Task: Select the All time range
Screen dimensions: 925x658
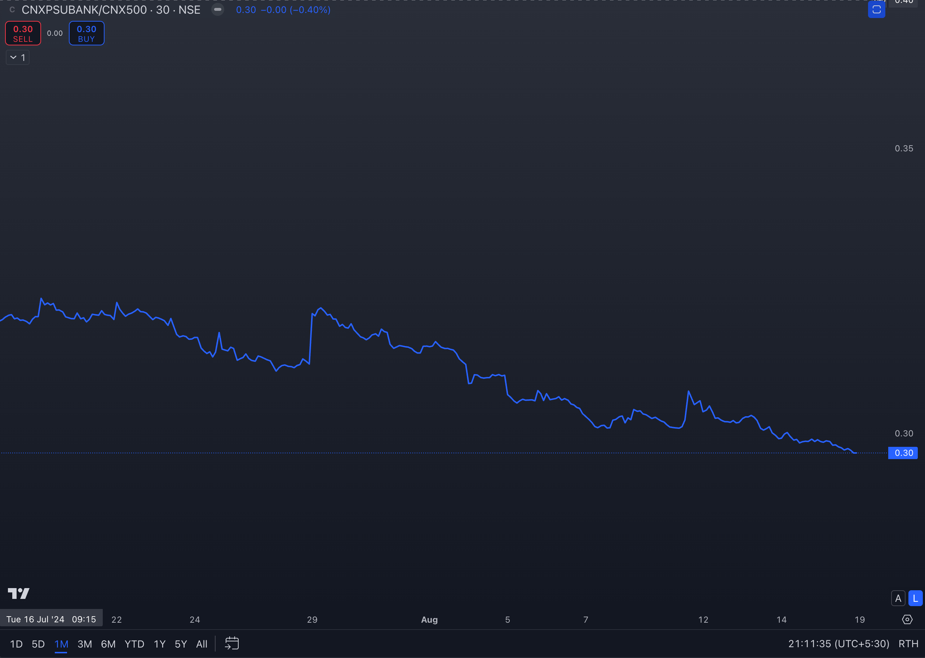Action: (202, 644)
